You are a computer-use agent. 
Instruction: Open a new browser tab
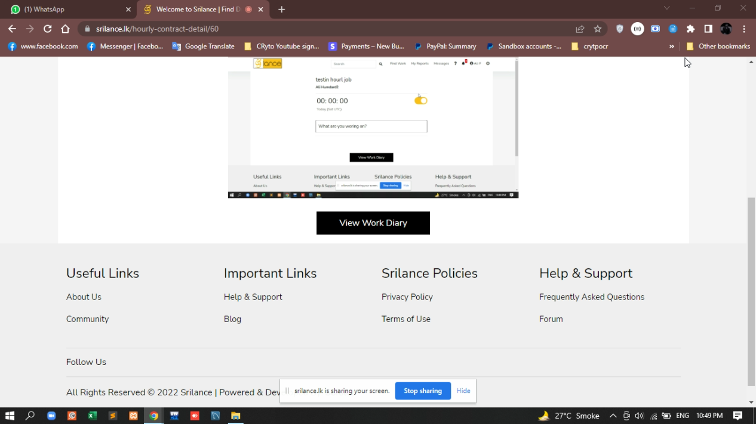pos(282,10)
